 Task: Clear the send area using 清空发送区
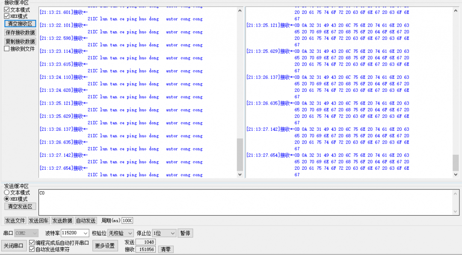click(x=20, y=206)
